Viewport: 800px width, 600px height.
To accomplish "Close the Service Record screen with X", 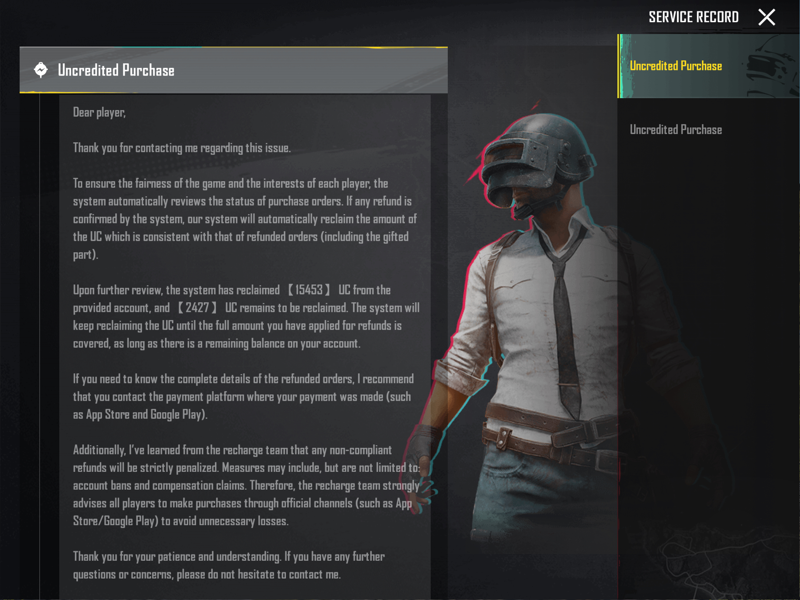I will coord(766,17).
